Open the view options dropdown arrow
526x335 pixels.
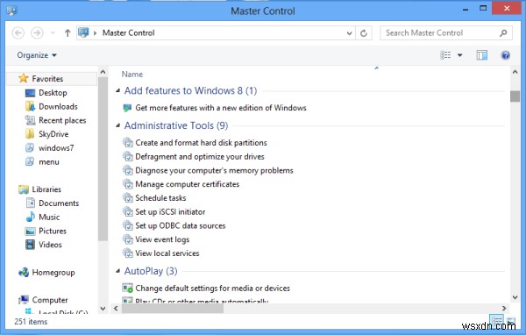(459, 55)
